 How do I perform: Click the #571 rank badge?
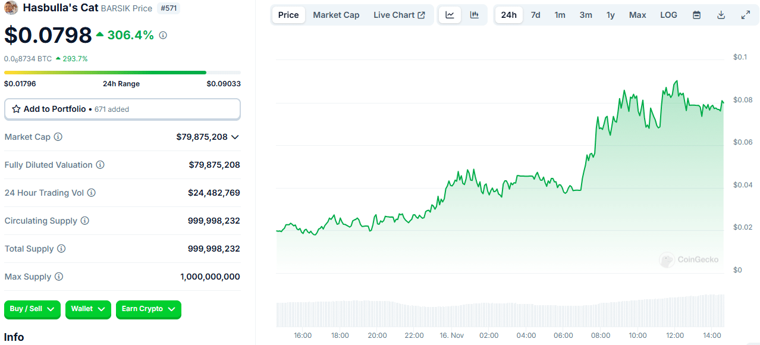click(x=168, y=8)
